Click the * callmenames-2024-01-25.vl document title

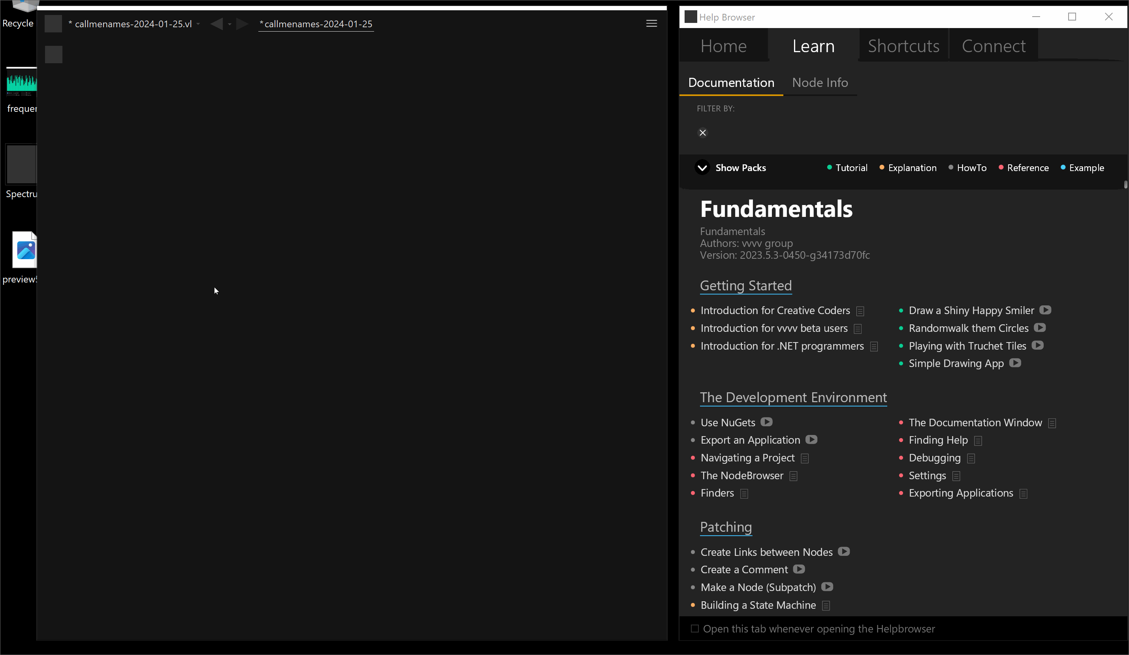pos(130,24)
